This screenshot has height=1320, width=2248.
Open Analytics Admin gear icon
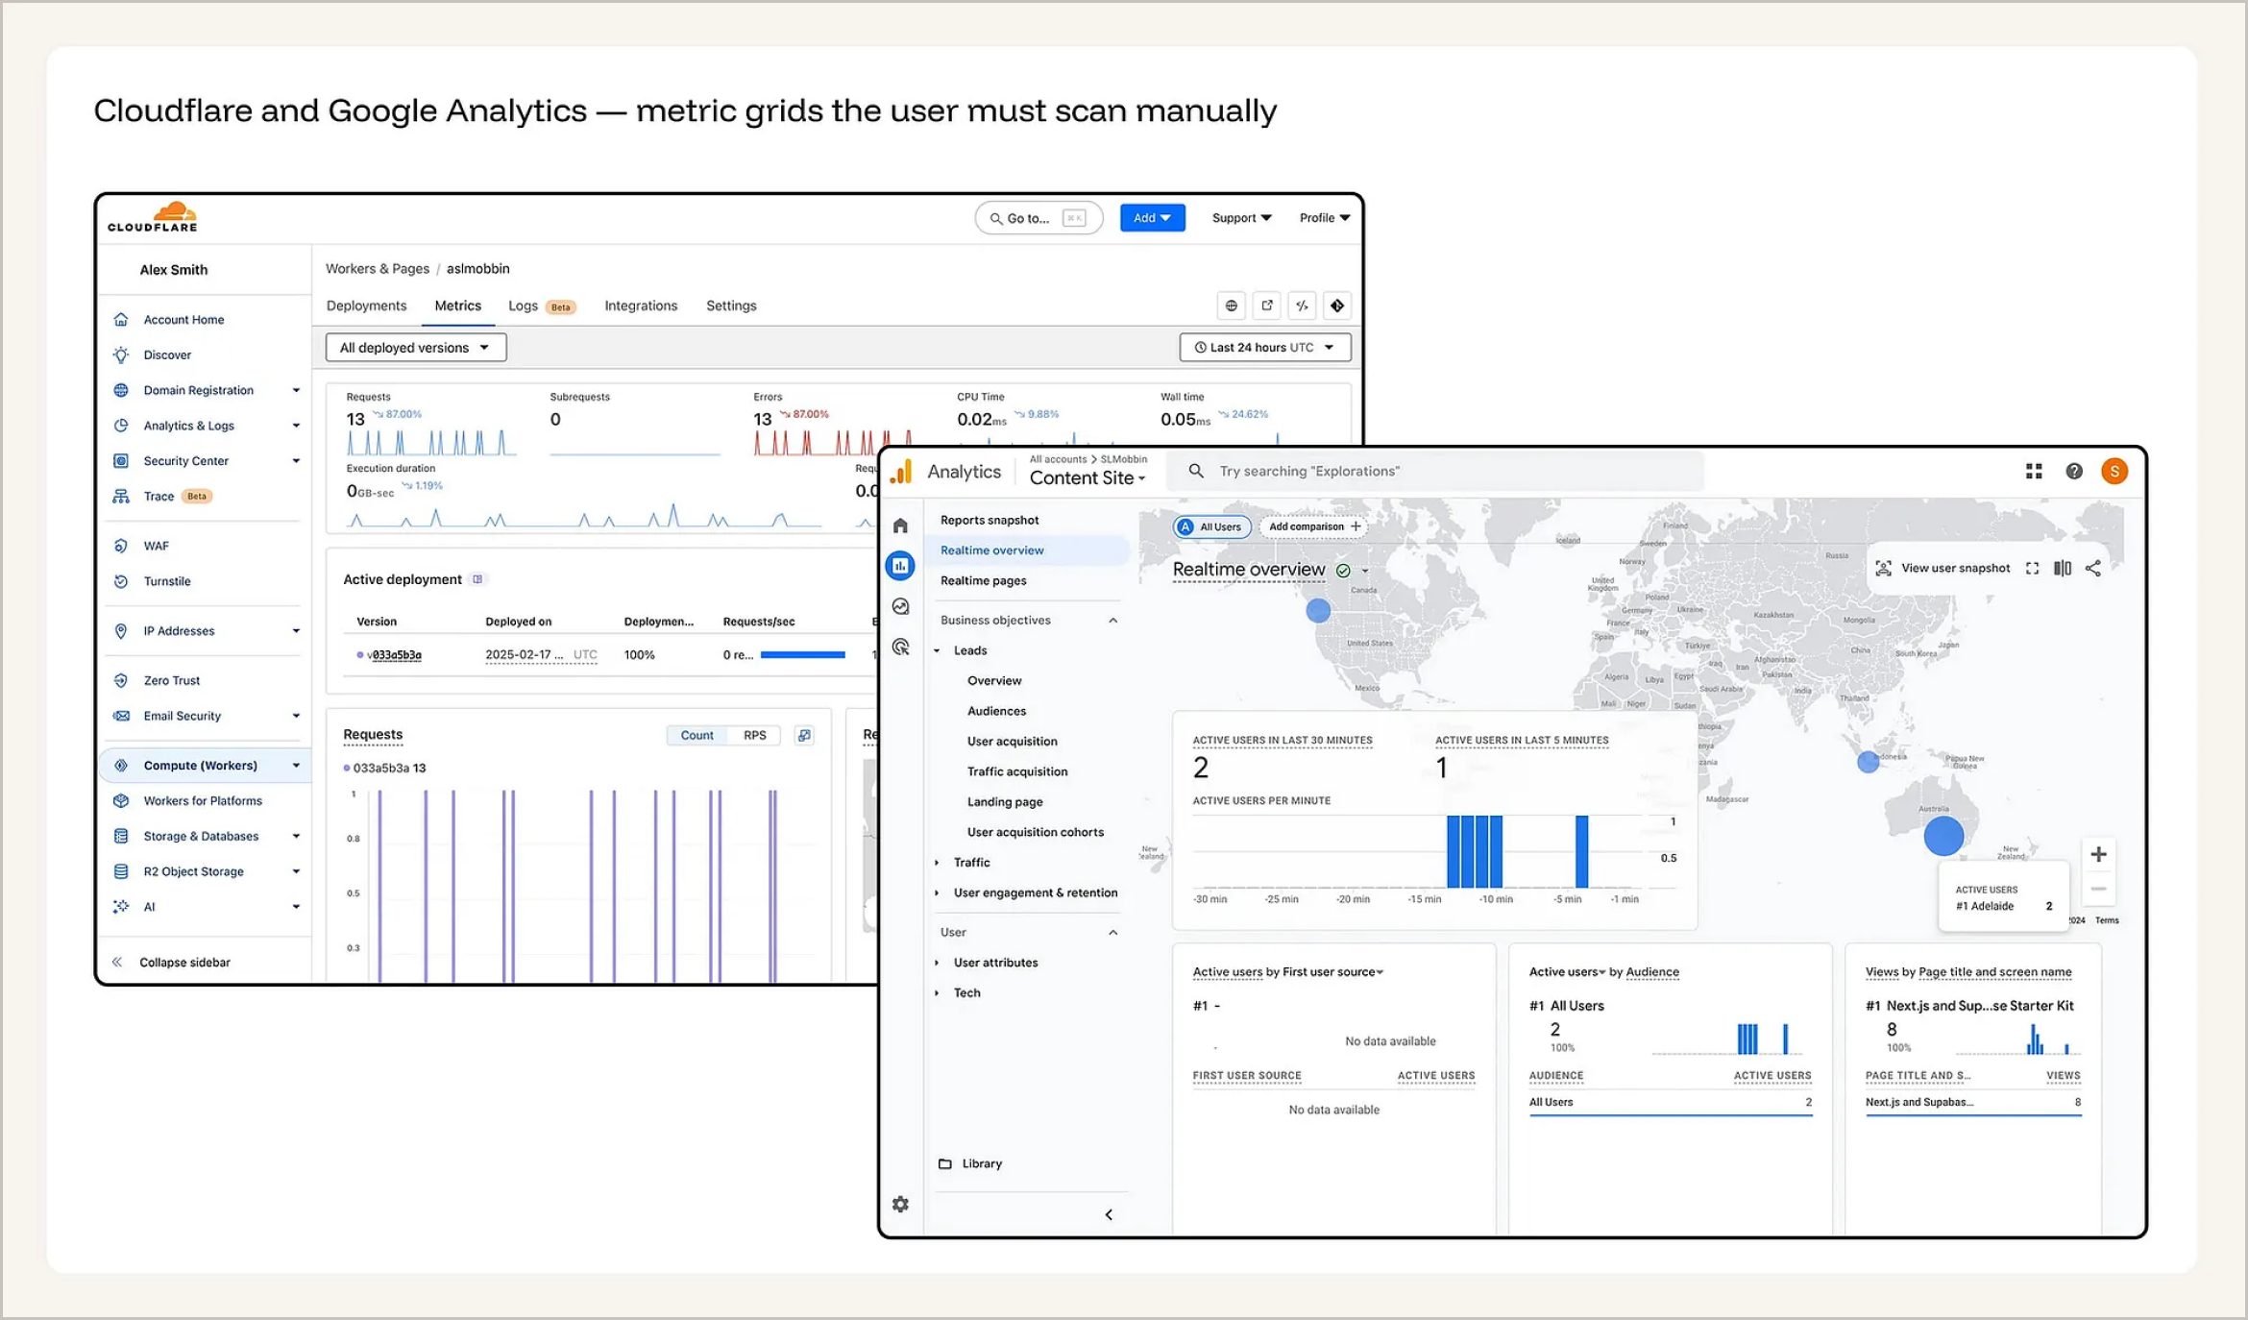coord(900,1204)
